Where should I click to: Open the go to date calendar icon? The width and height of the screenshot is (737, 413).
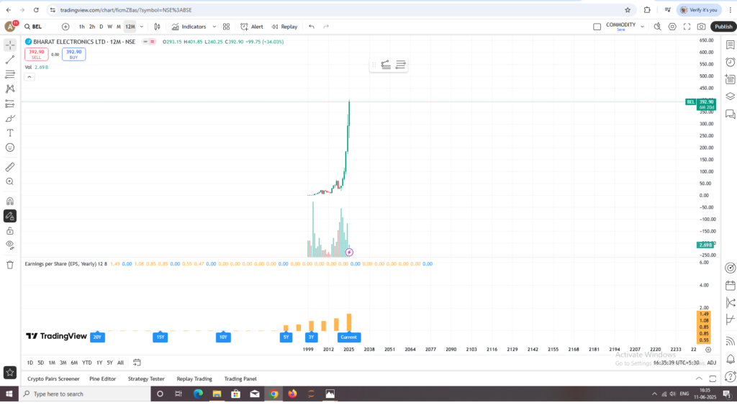coord(137,362)
